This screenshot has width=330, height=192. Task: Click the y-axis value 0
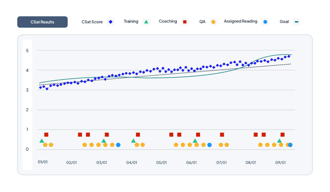tap(27, 150)
